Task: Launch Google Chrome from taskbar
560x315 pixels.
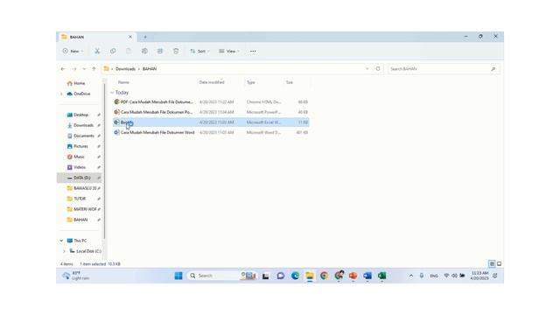Action: [x=324, y=276]
